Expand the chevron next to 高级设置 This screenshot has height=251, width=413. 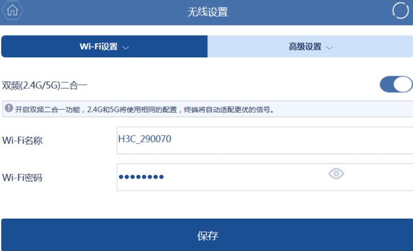pyautogui.click(x=329, y=47)
